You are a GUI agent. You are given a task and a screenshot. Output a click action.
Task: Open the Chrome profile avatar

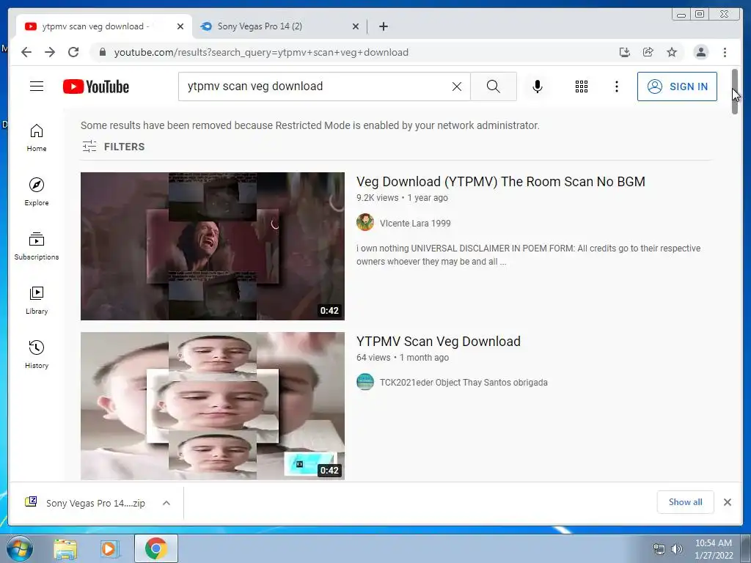[x=700, y=52]
